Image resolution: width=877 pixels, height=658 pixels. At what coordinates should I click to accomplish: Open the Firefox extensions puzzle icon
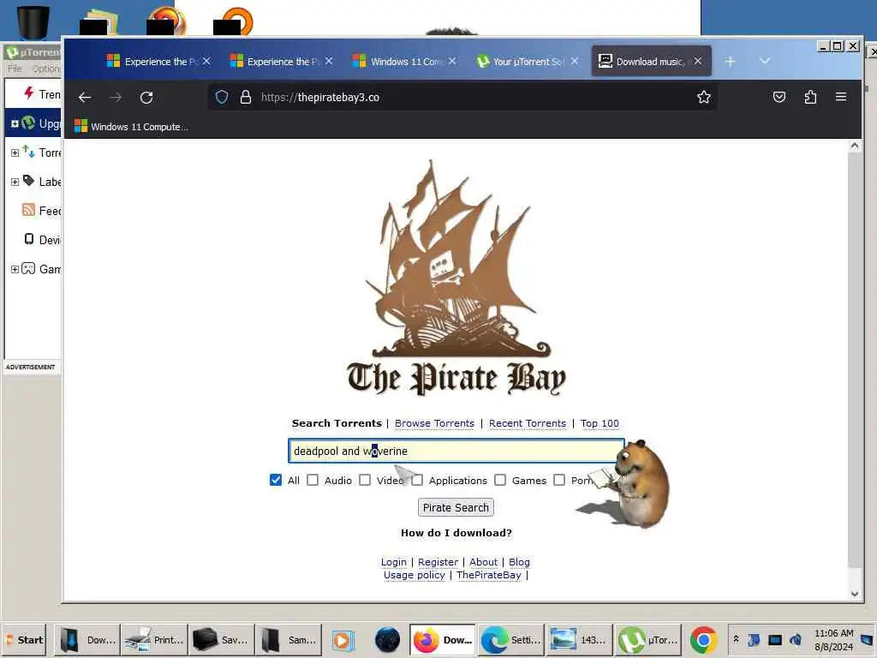(810, 98)
